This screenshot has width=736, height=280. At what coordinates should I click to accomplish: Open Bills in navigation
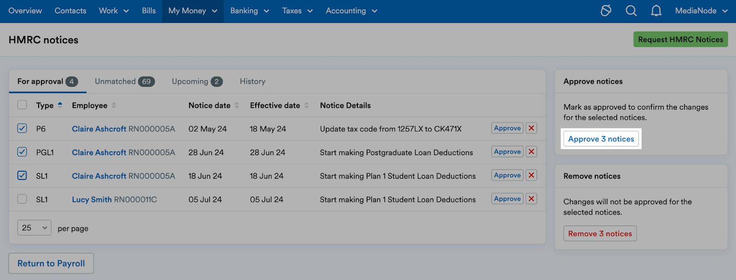149,11
